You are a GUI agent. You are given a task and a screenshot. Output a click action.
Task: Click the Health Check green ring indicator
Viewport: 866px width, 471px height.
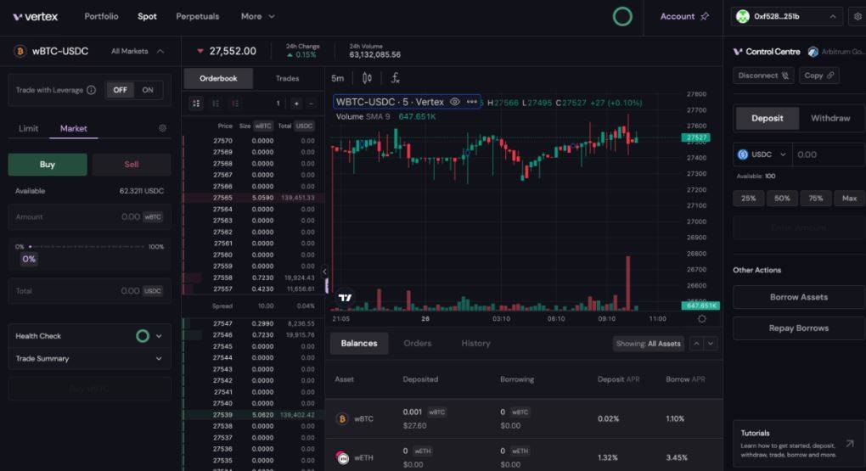point(143,336)
